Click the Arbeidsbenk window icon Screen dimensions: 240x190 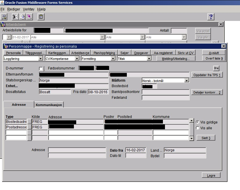coord(3,24)
